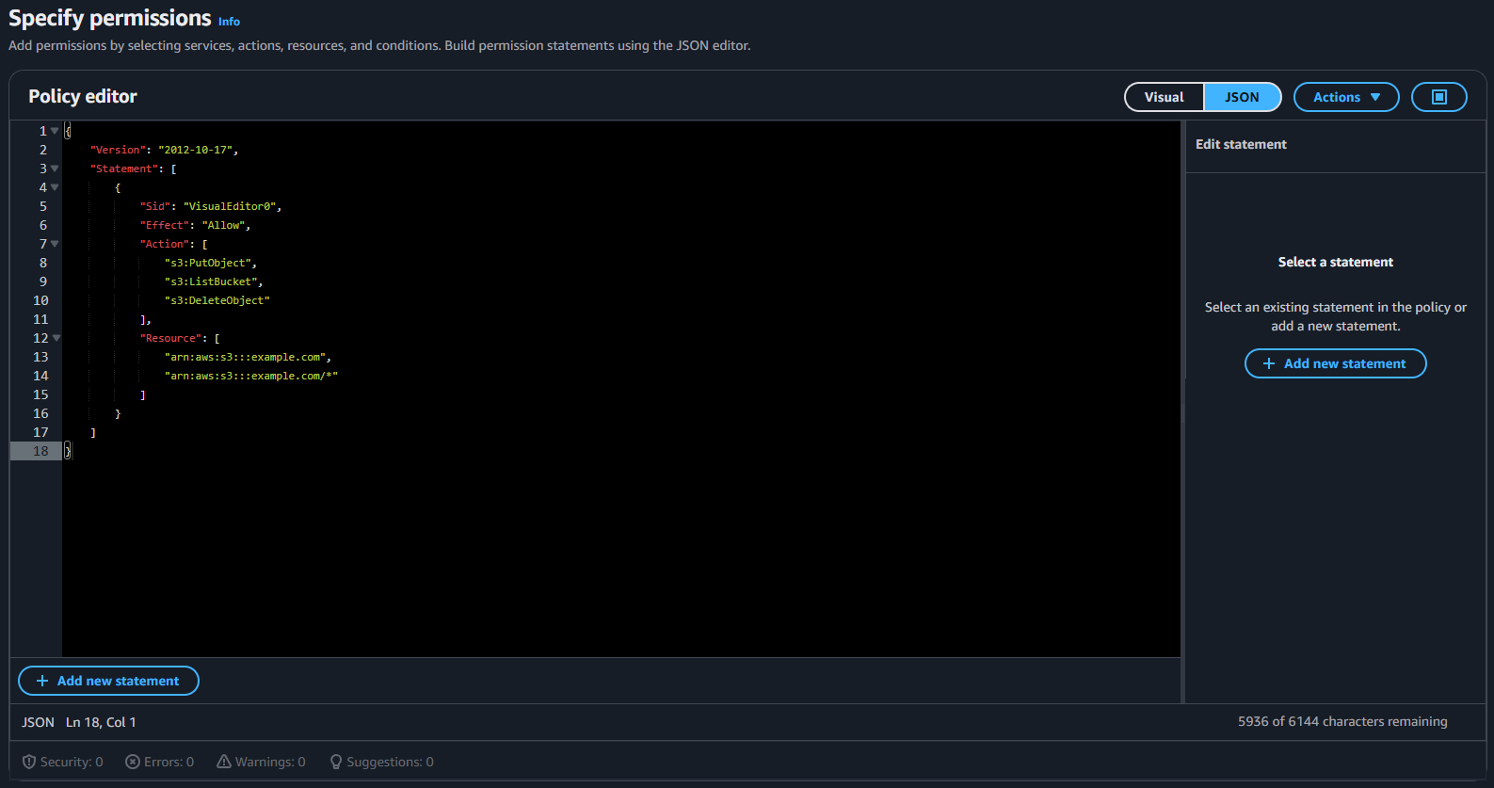Click the "Action" key on line 7

(164, 244)
